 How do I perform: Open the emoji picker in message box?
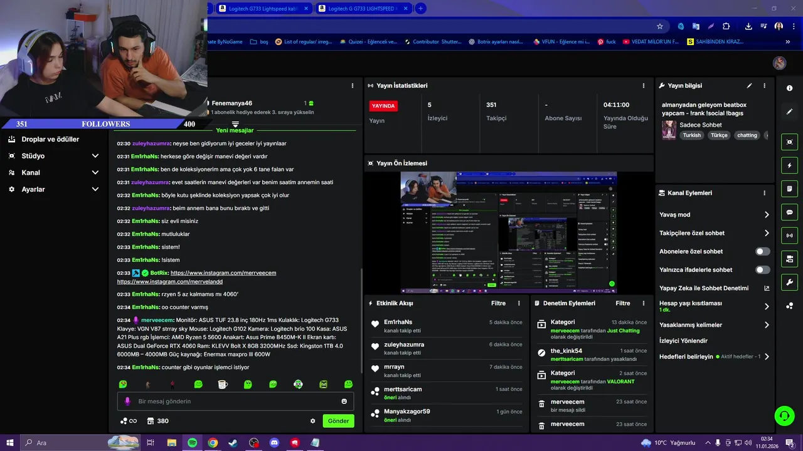tap(344, 401)
